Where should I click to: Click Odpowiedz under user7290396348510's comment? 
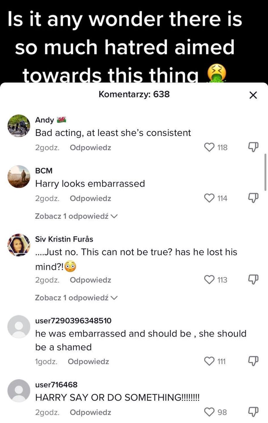click(x=88, y=361)
